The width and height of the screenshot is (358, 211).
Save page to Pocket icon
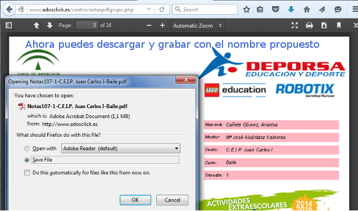pos(275,10)
